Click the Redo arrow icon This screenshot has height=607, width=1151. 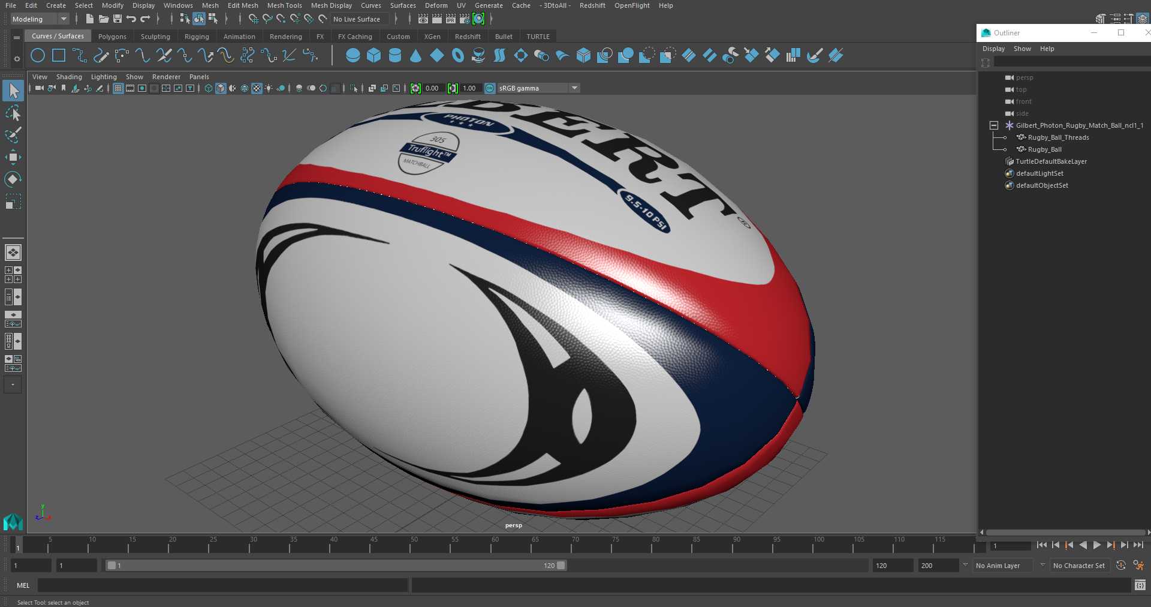pyautogui.click(x=145, y=19)
